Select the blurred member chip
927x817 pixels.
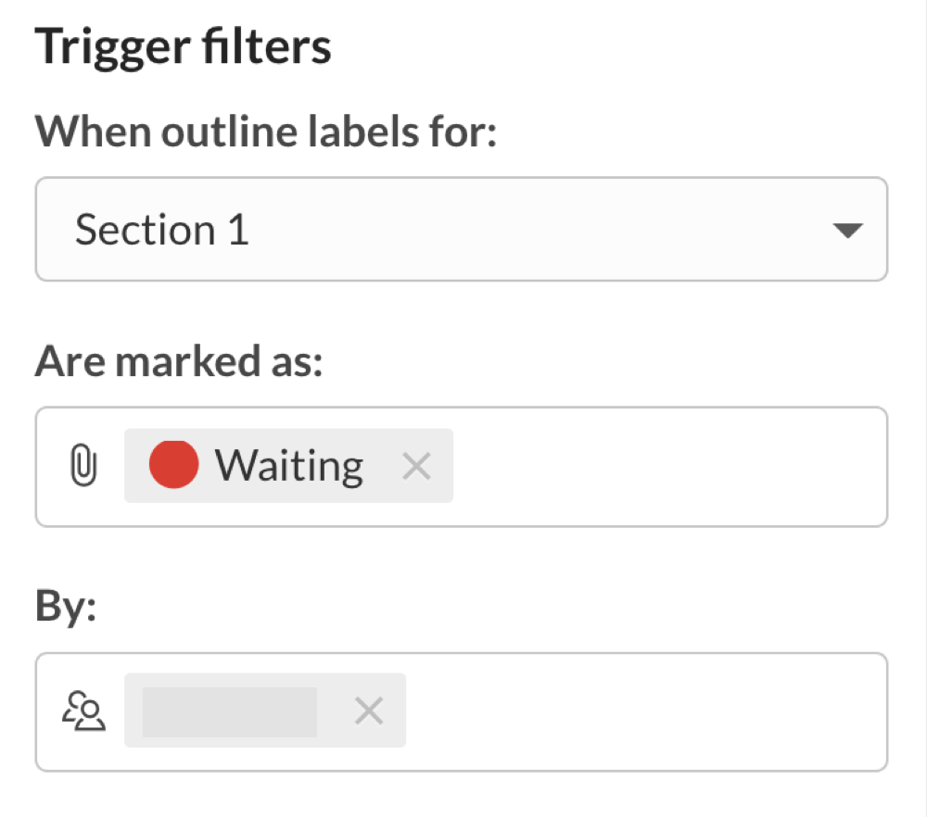tap(227, 710)
